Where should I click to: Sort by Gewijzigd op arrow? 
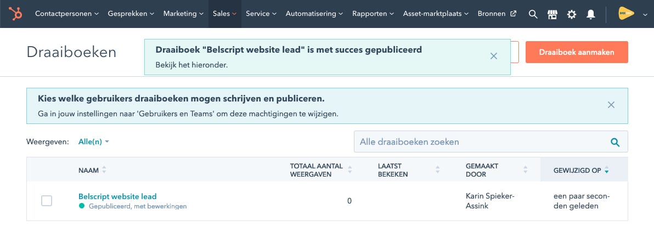(x=606, y=170)
